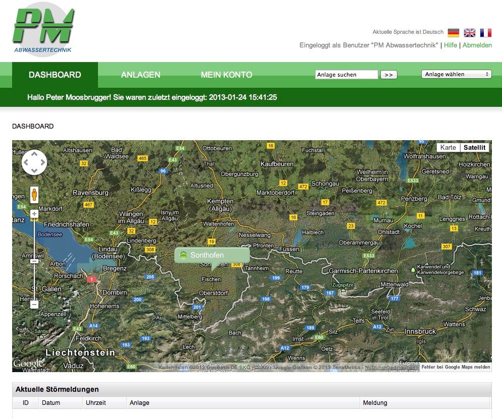This screenshot has height=419, width=502.
Task: Zoom out using the map minus button
Action: click(34, 305)
